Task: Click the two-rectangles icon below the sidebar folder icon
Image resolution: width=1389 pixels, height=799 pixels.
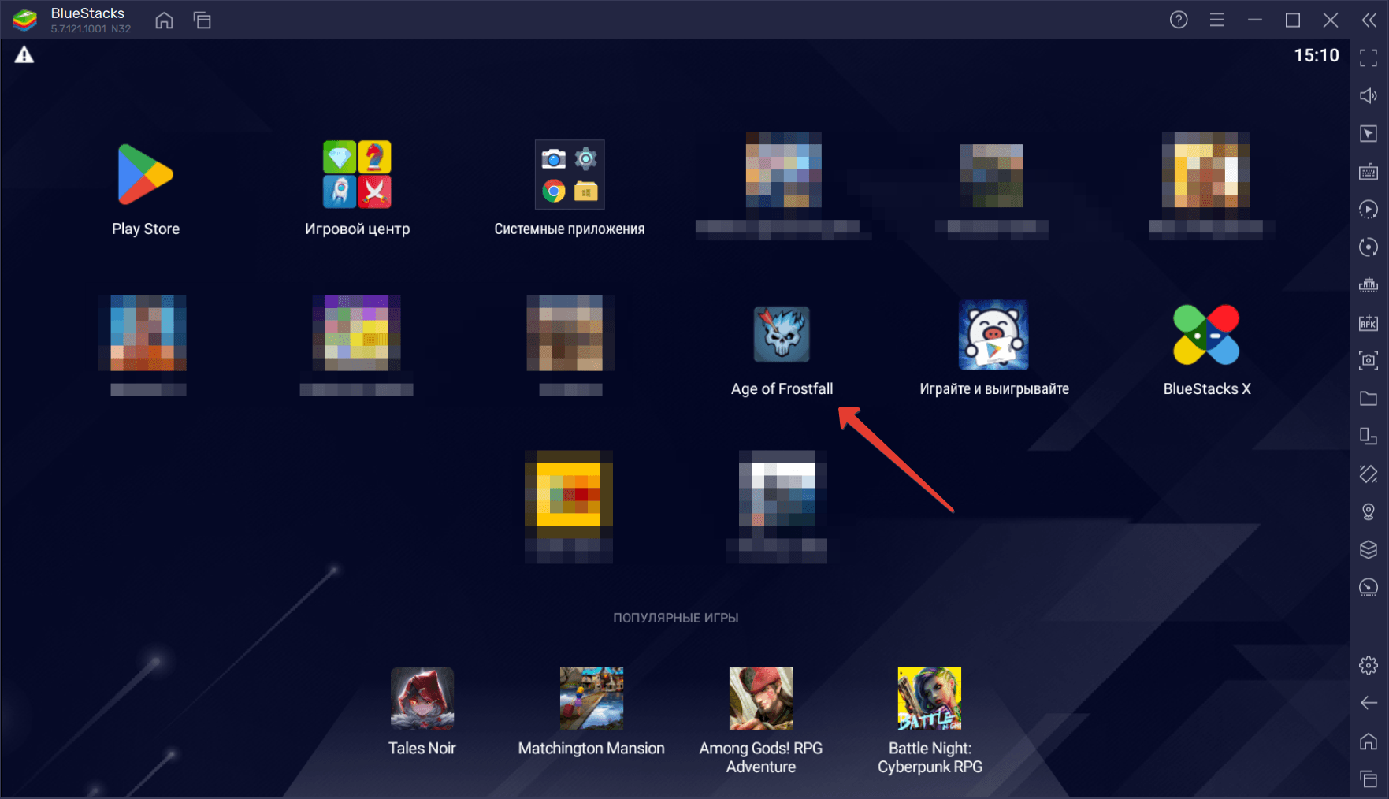Action: pyautogui.click(x=1369, y=437)
